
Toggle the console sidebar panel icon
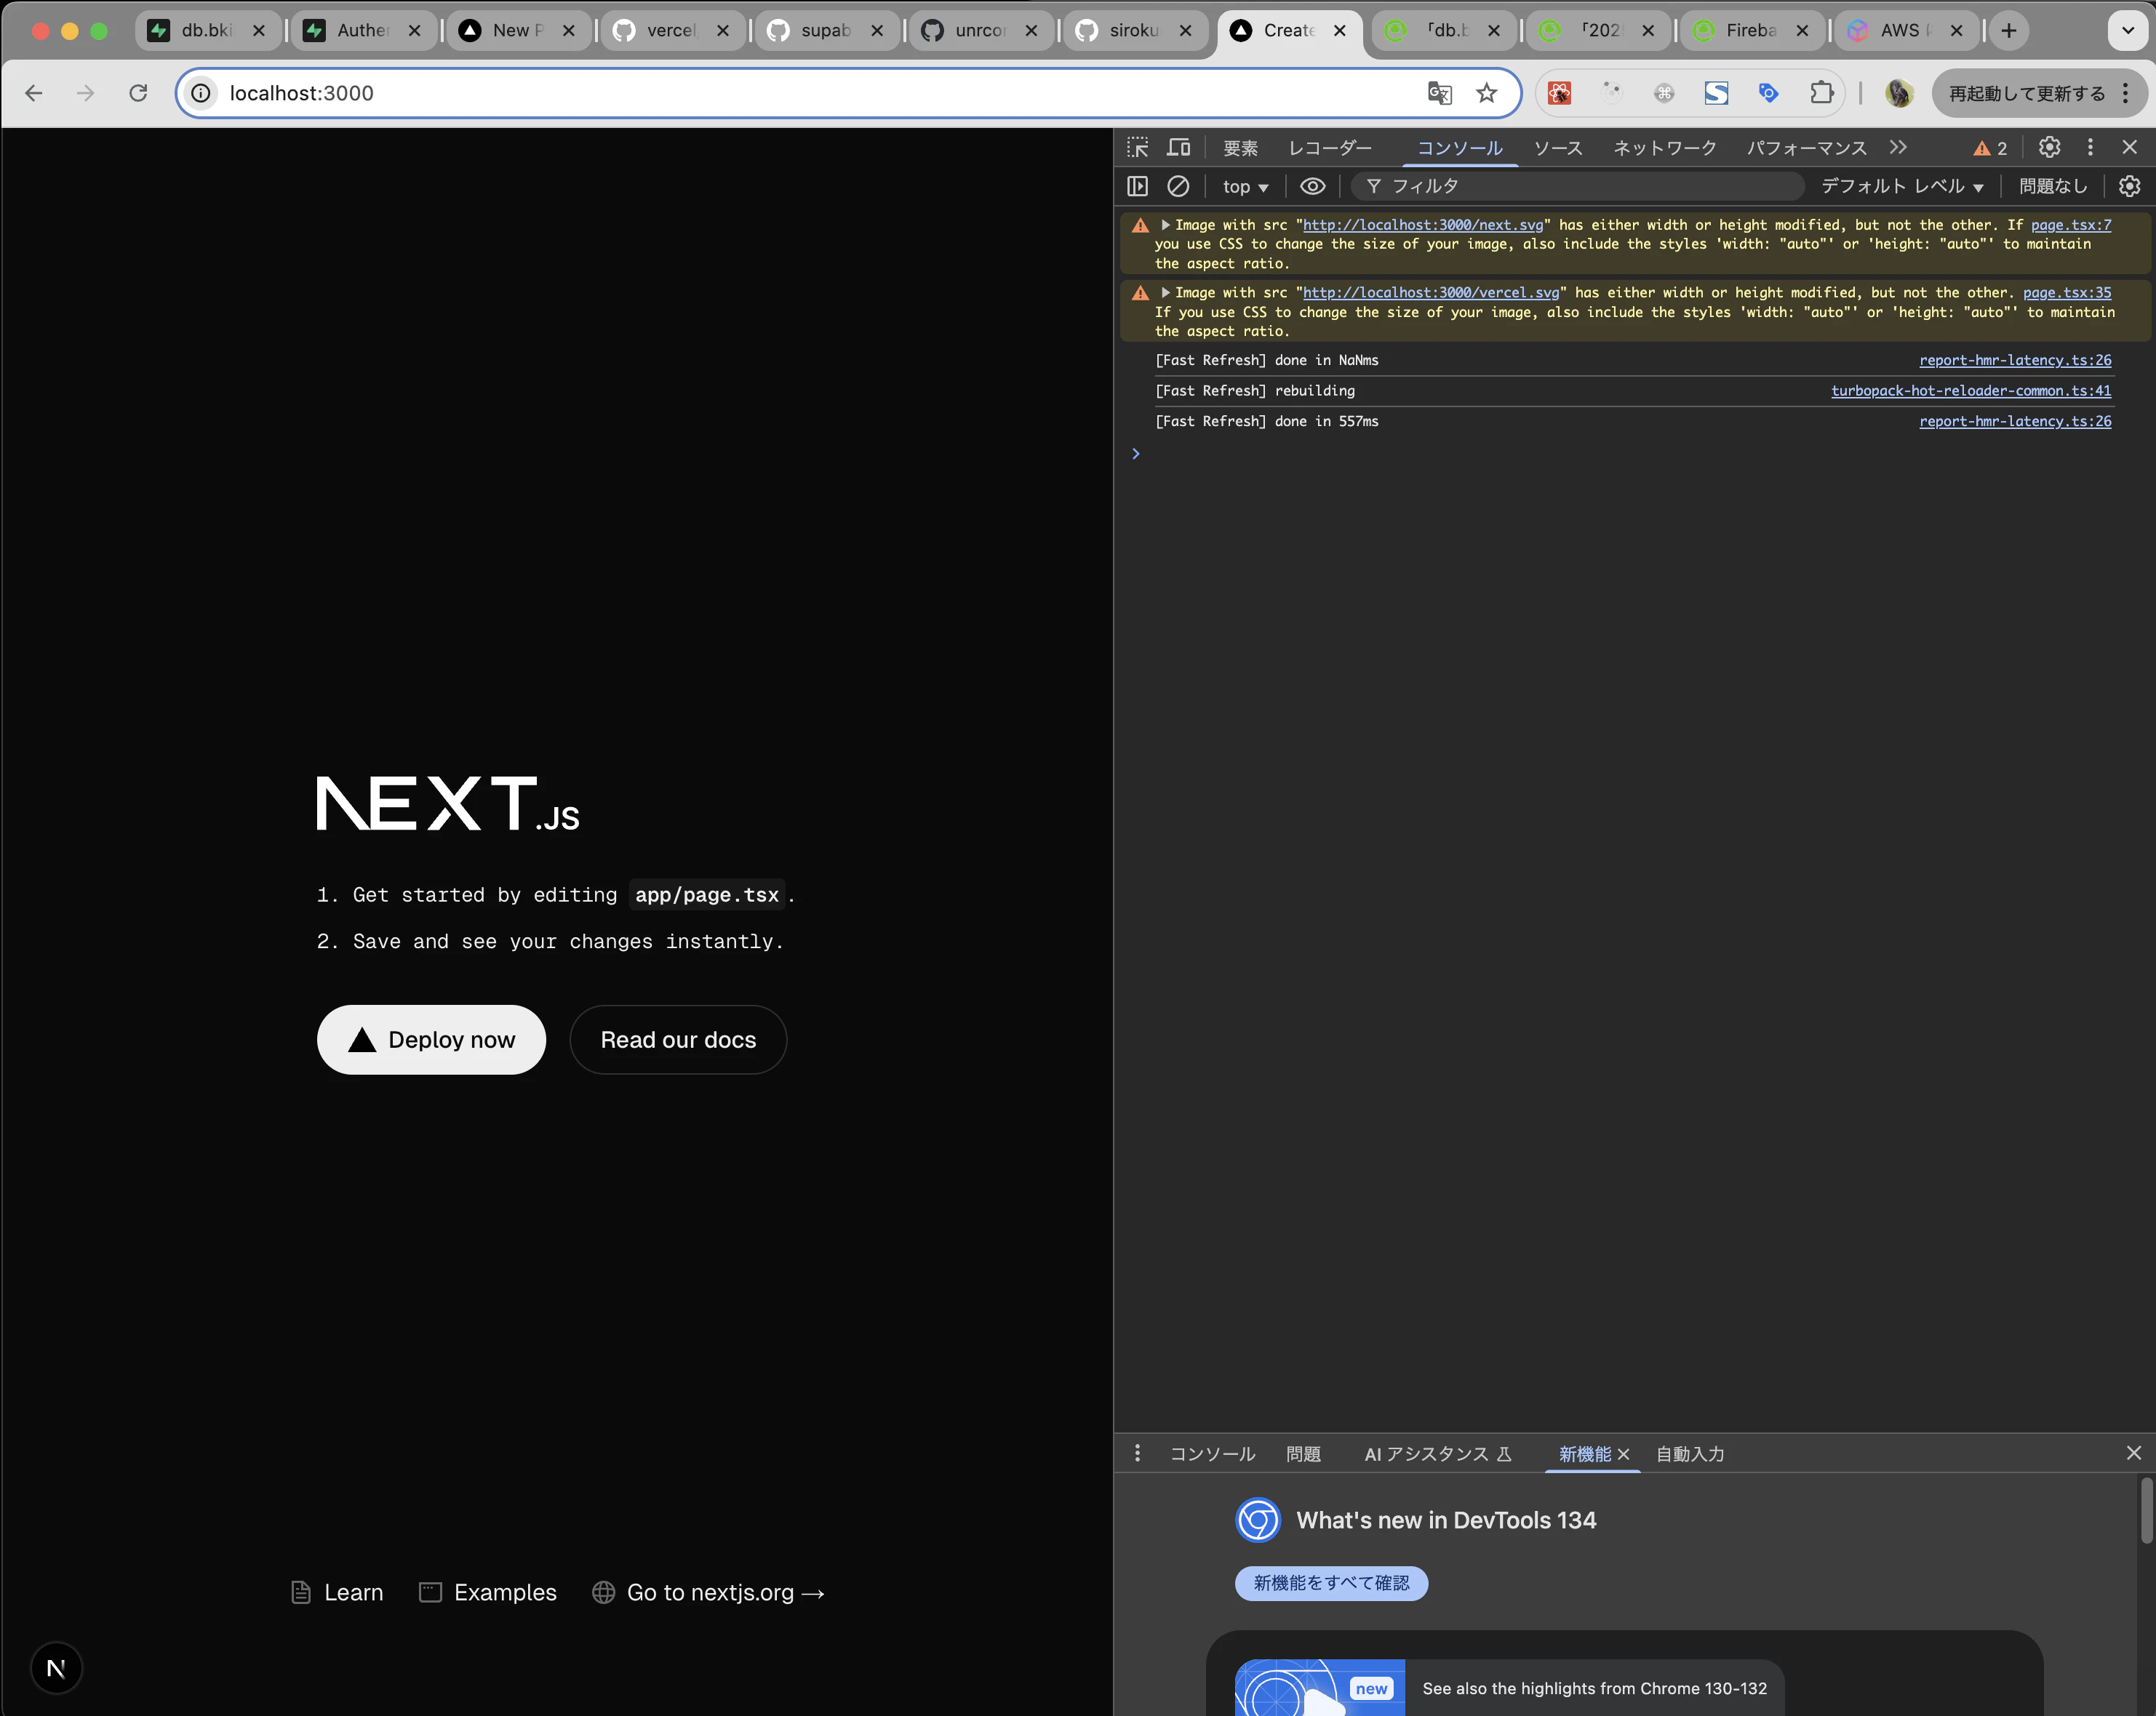(1138, 186)
